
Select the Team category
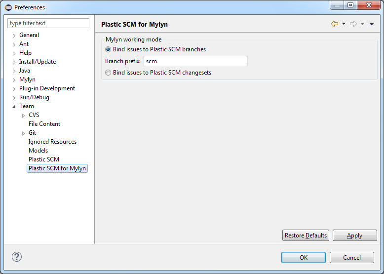pos(27,106)
